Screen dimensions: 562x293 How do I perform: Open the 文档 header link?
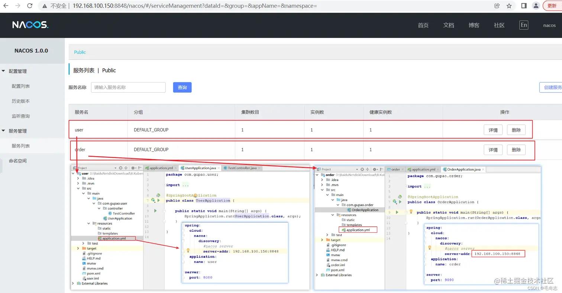click(x=449, y=25)
